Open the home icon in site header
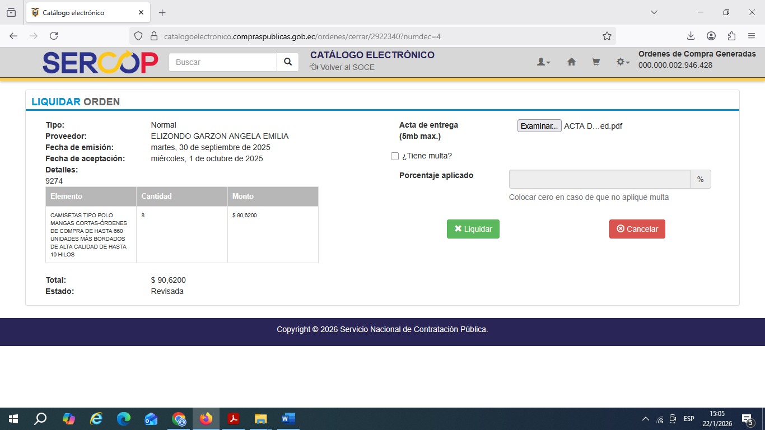 (571, 62)
